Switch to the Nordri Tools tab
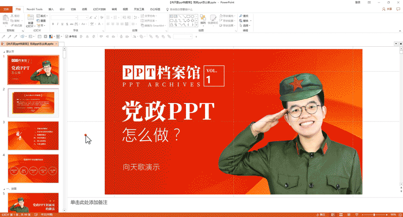This screenshot has height=217, width=403. [35, 9]
